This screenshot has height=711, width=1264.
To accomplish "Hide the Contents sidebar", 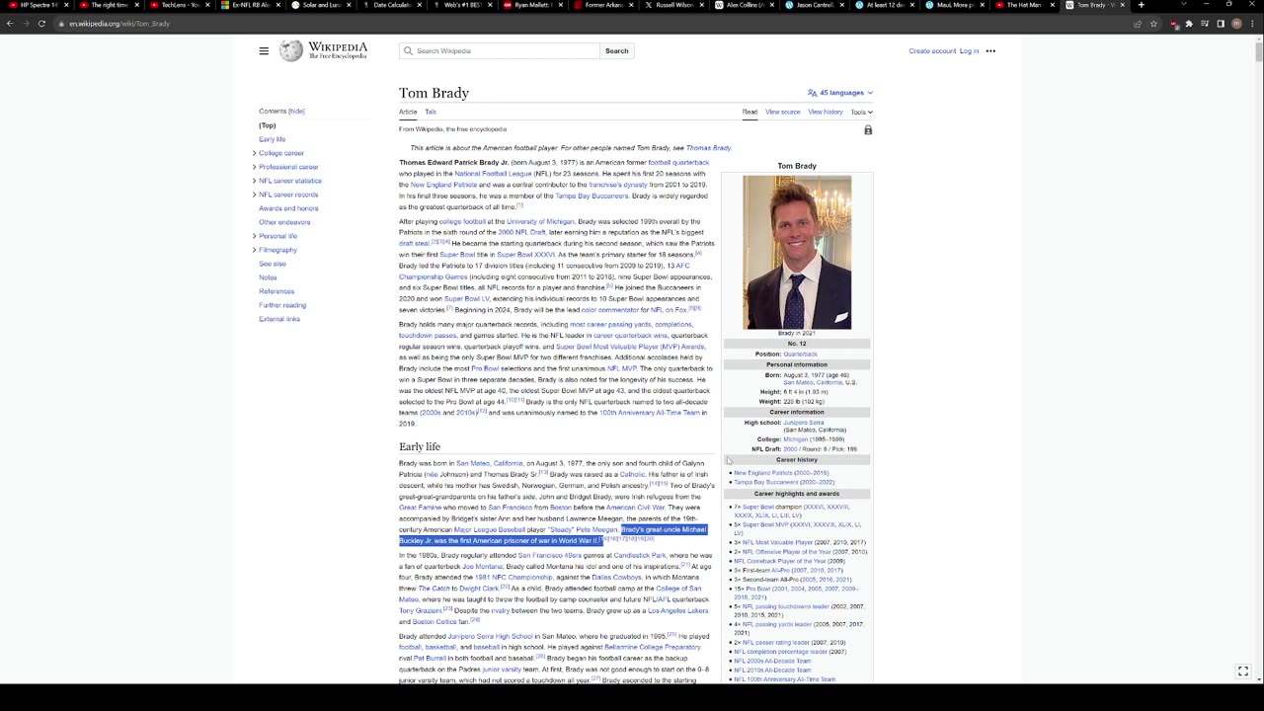I will pyautogui.click(x=296, y=112).
